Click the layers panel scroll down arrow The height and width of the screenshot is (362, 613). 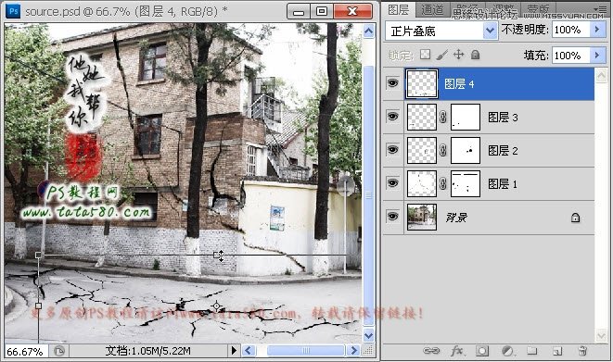click(601, 335)
